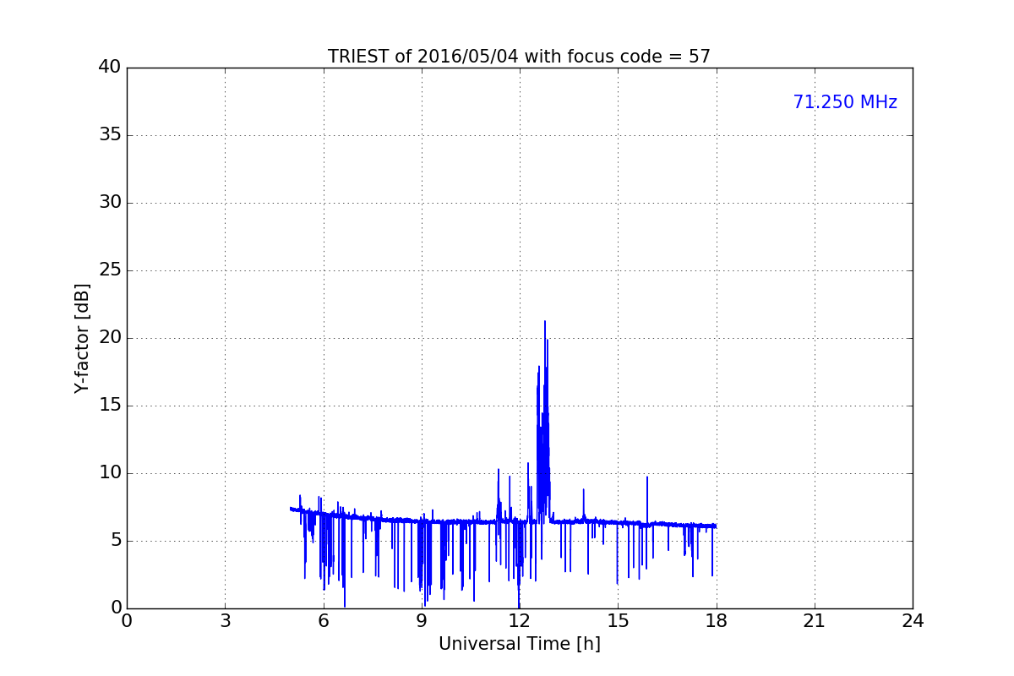The image size is (1014, 676).
Task: Click the y-axis tick label 40
Action: point(110,68)
